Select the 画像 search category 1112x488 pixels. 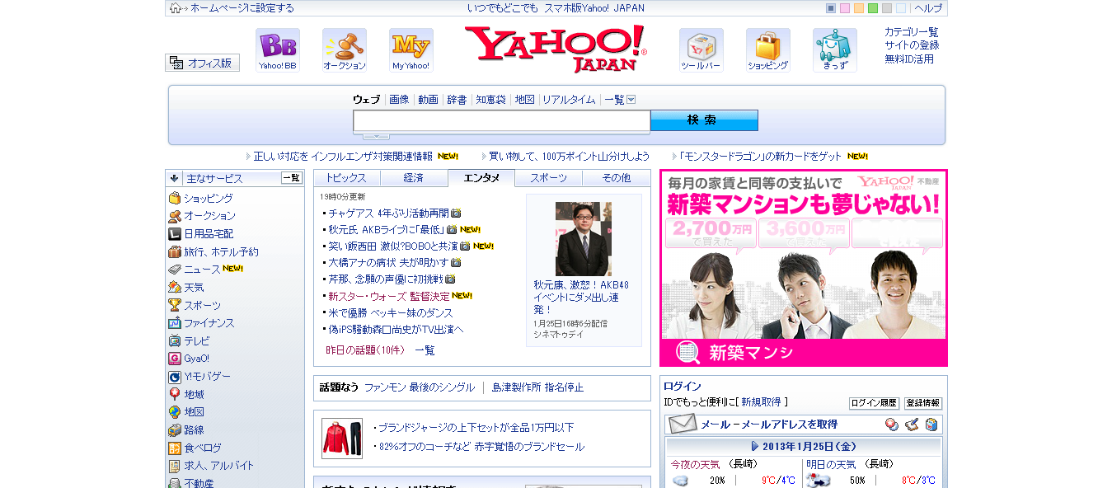[x=399, y=100]
